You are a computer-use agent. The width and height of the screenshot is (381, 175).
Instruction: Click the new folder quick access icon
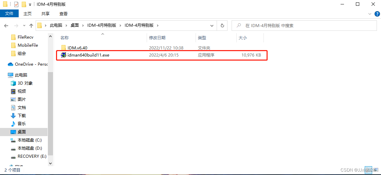point(24,4)
